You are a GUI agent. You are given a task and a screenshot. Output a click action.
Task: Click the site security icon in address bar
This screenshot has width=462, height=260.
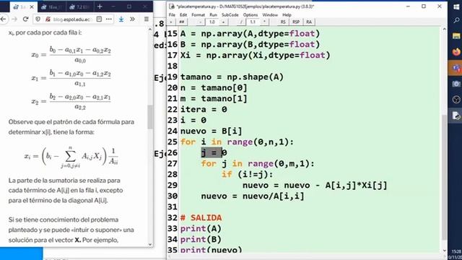[x=48, y=19]
